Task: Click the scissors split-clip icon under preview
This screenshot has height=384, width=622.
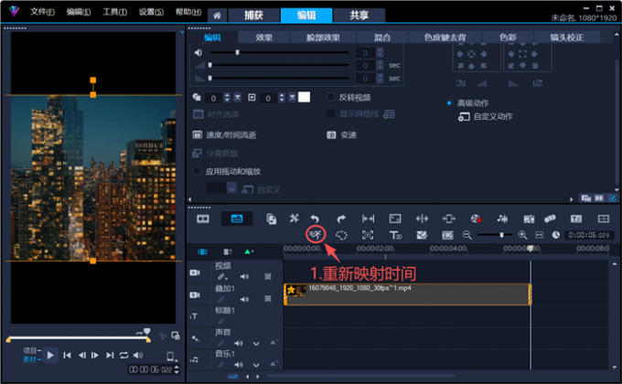Action: [162, 336]
